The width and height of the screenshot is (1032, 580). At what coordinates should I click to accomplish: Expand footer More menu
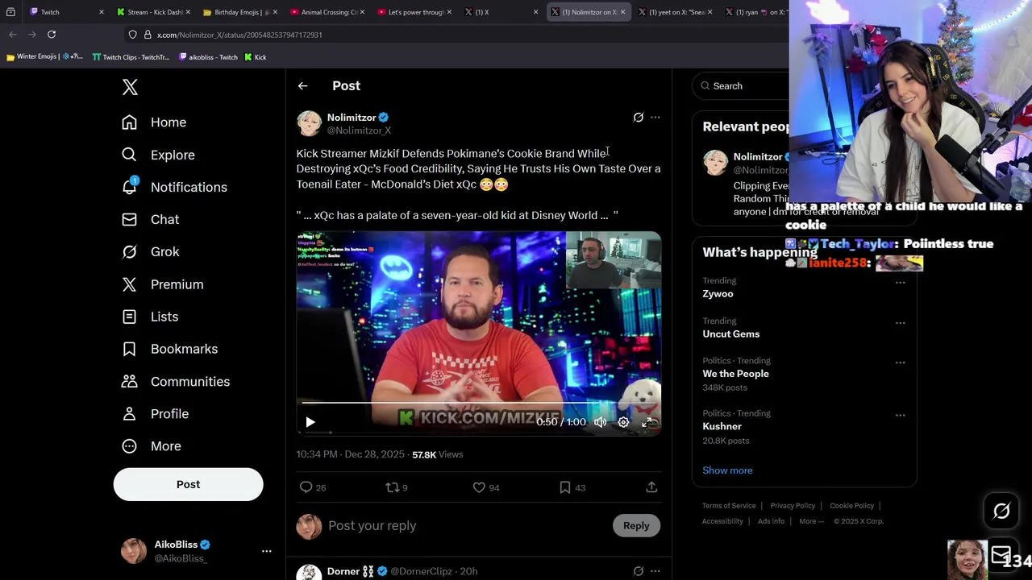811,521
